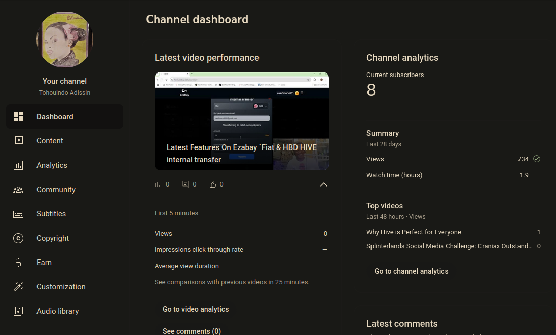Click the checkmark icon beside Views 734

(537, 159)
